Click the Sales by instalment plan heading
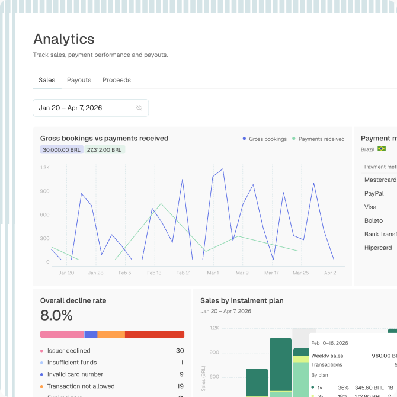Image resolution: width=397 pixels, height=397 pixels. 242,300
